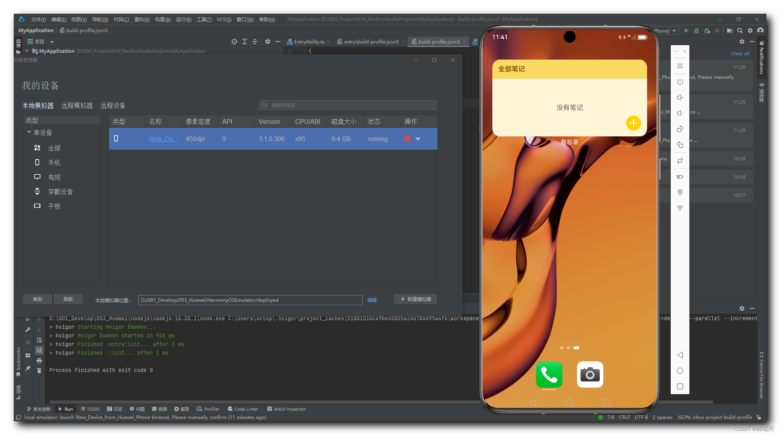The width and height of the screenshot is (780, 435).
Task: Open the Camera app on emulator
Action: point(590,375)
